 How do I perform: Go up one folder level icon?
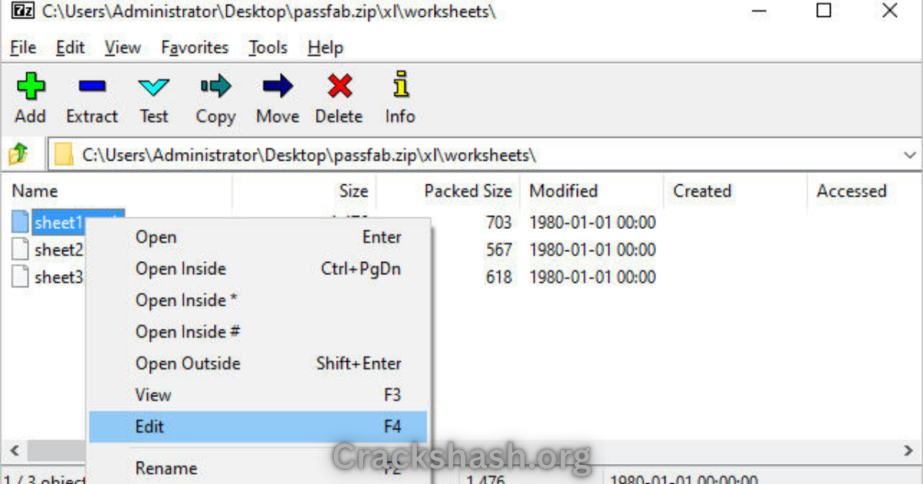[18, 155]
